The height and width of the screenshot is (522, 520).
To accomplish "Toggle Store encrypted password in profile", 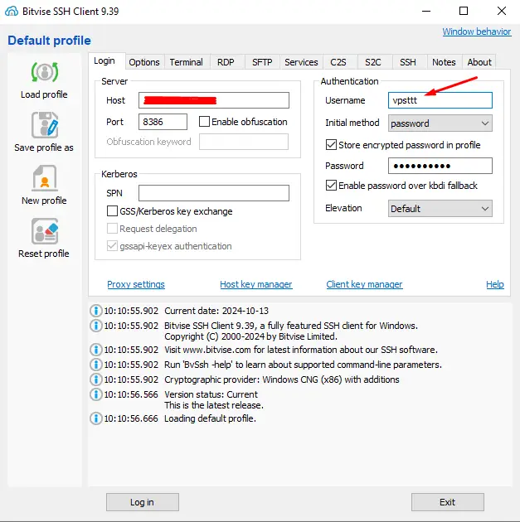I will 331,145.
